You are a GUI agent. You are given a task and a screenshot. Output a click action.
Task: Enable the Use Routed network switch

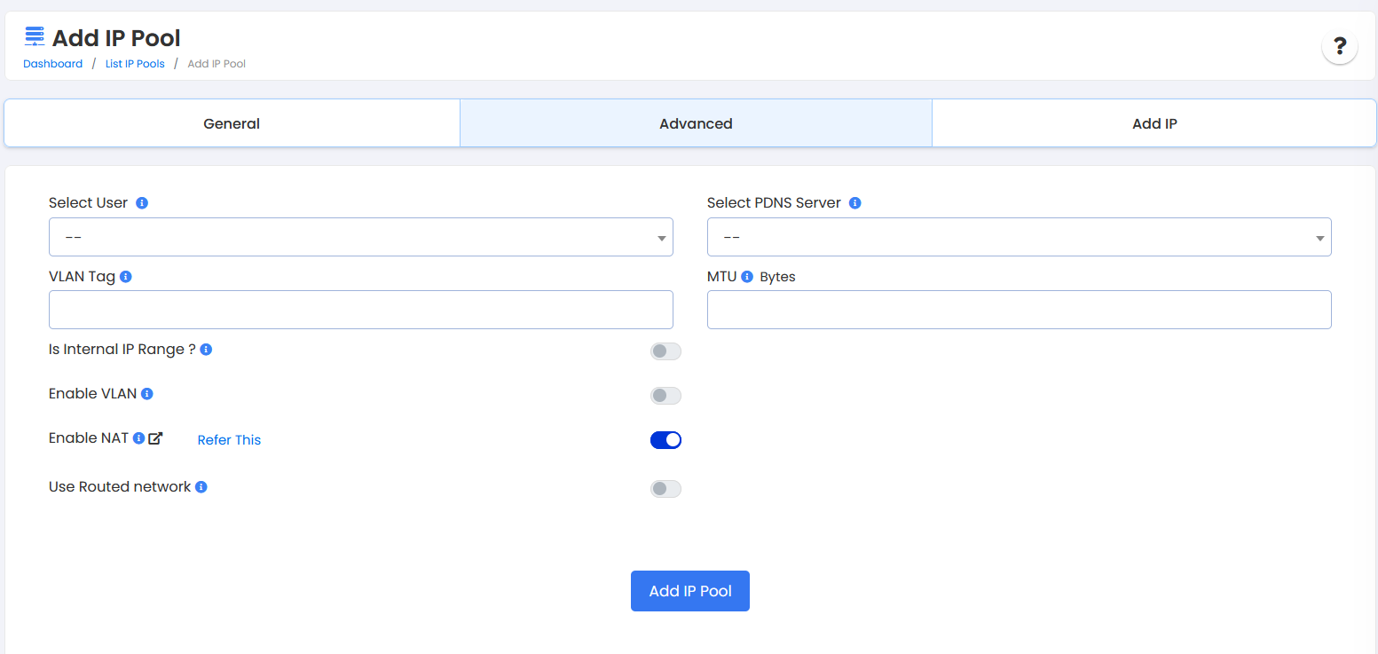point(665,489)
